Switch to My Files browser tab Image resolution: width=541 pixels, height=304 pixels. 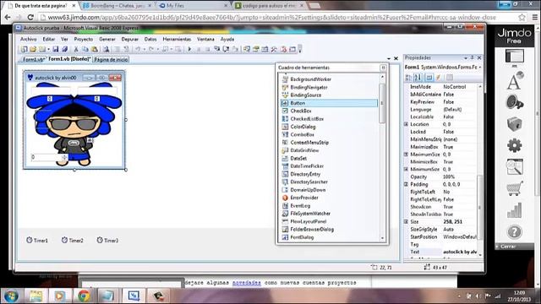point(192,6)
